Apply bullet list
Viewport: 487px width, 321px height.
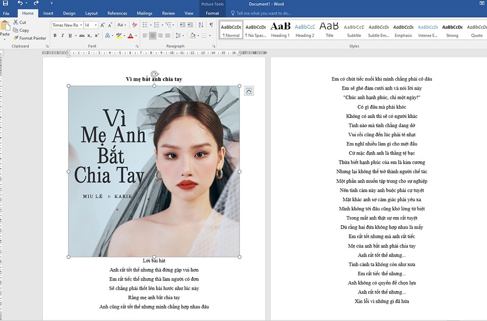[145, 25]
